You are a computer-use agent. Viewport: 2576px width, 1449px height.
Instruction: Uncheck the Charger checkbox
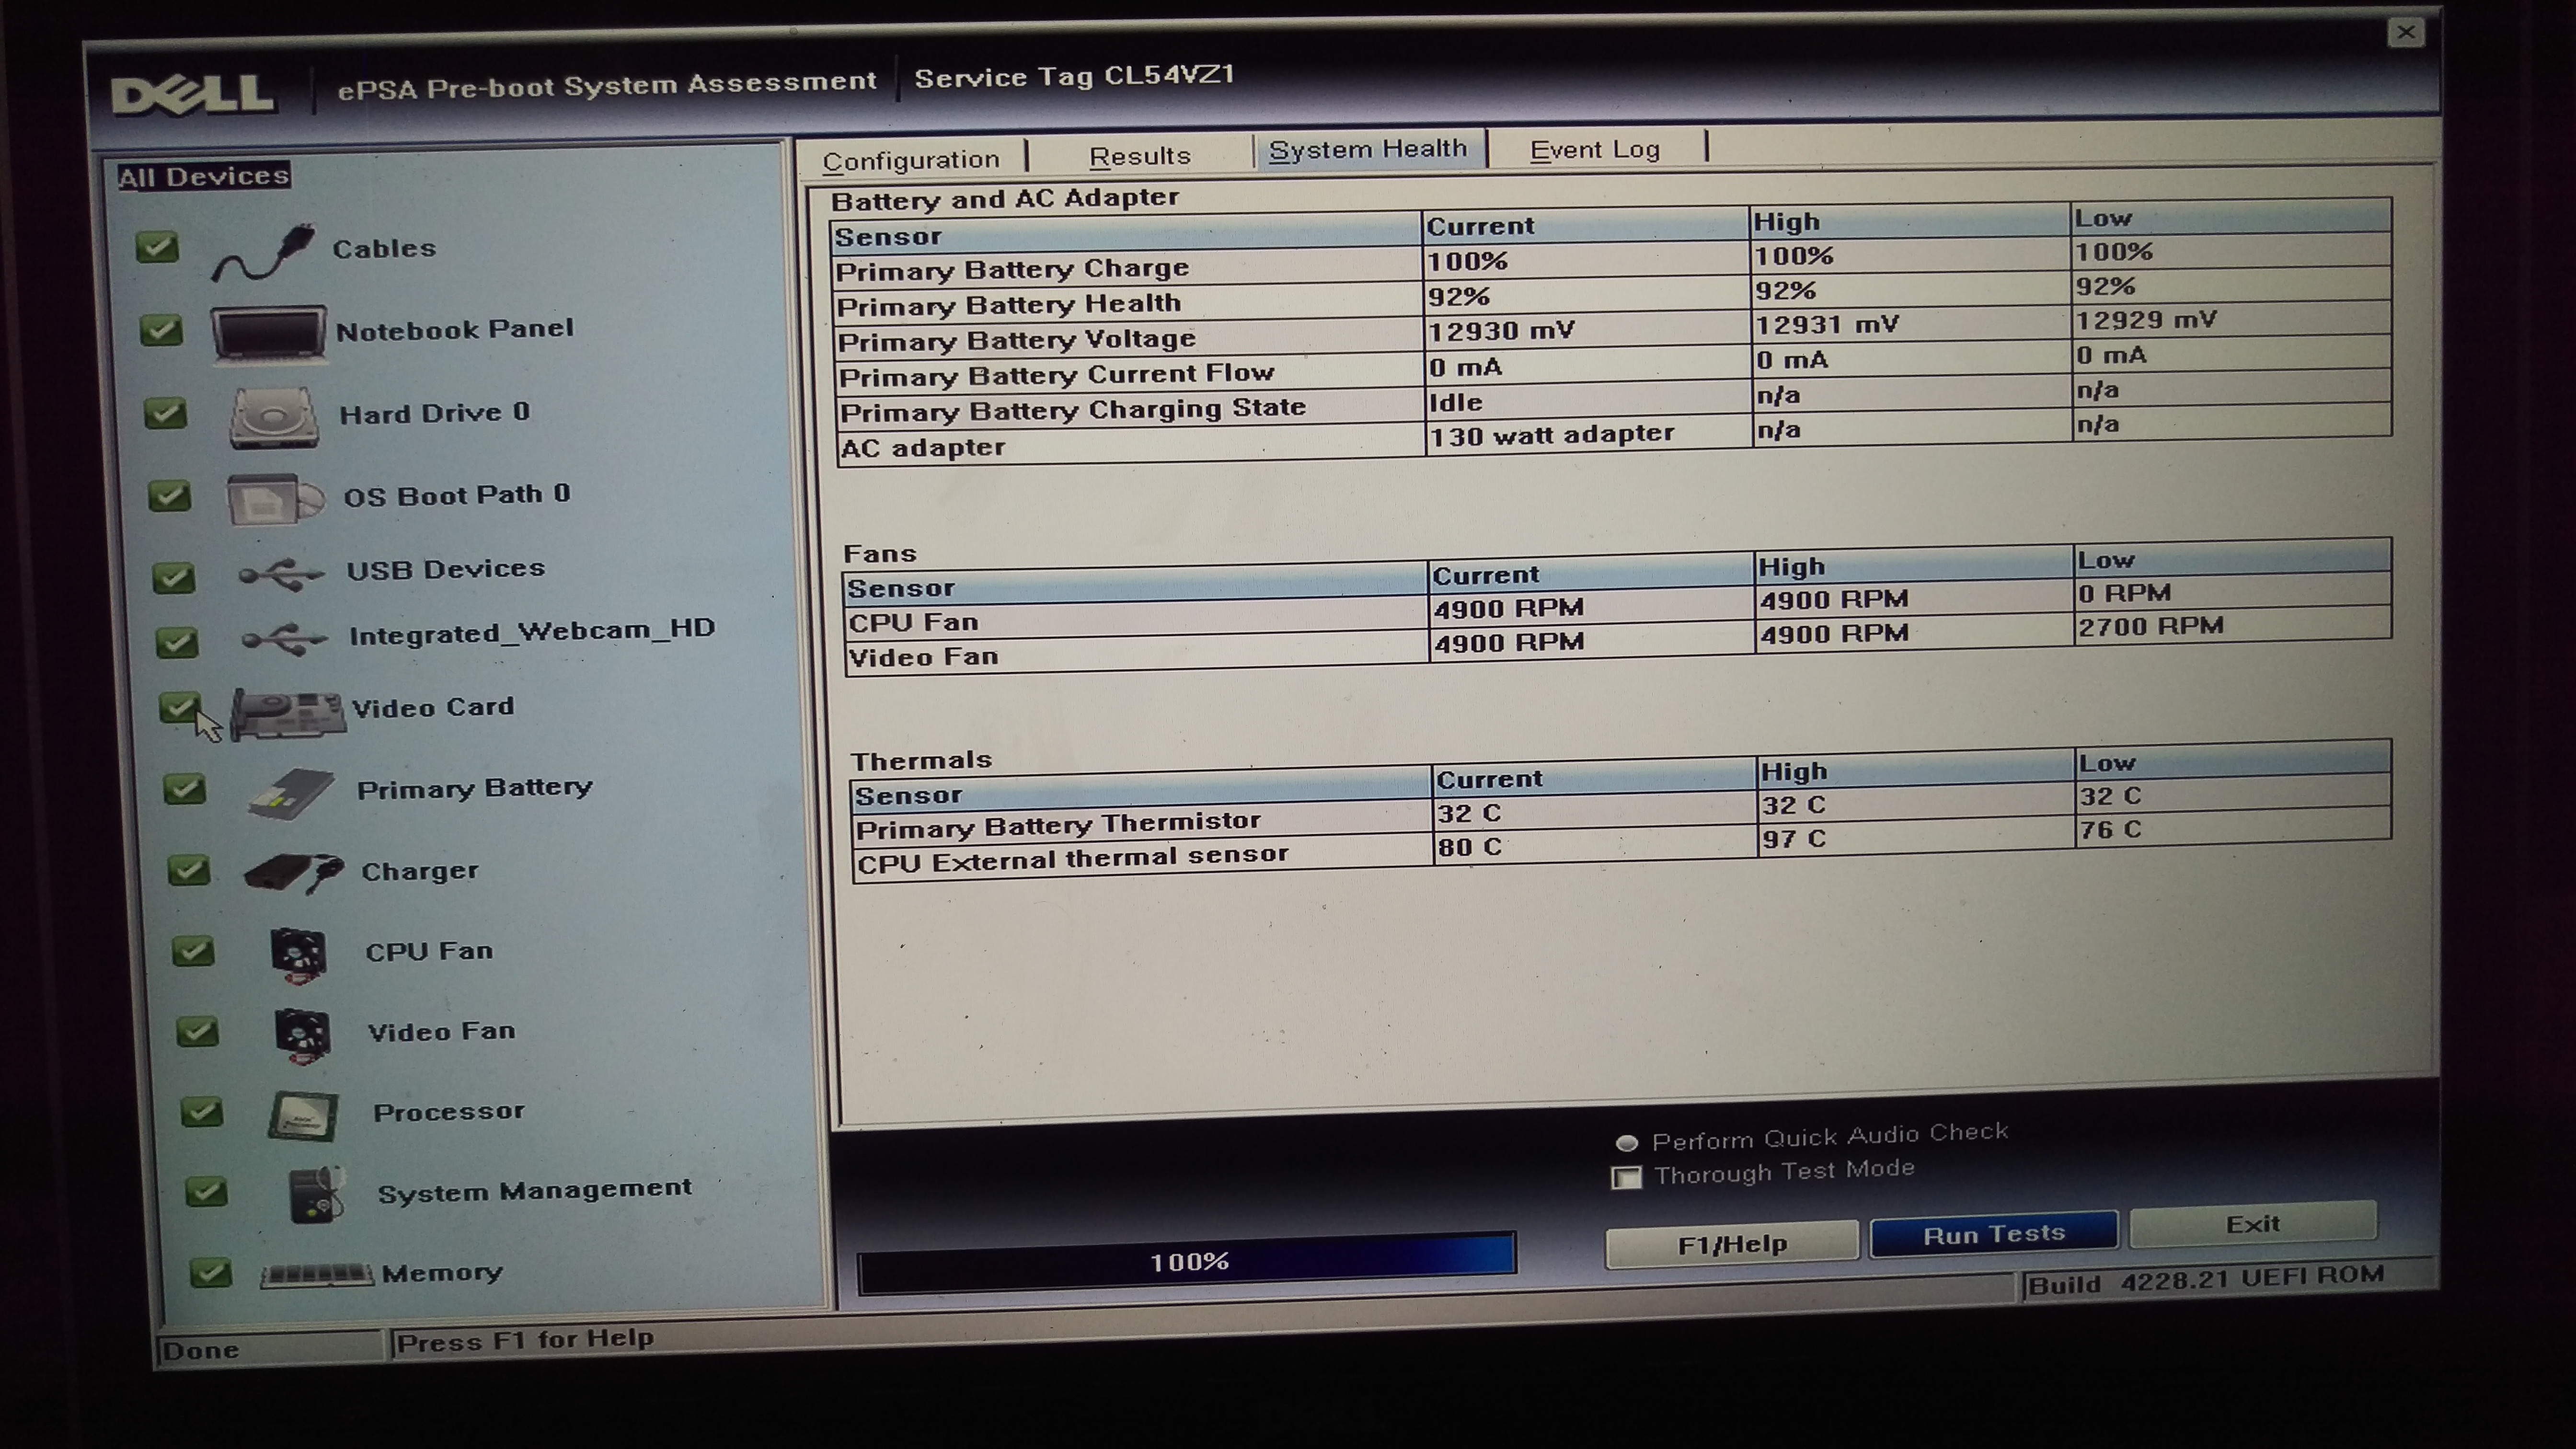(189, 870)
